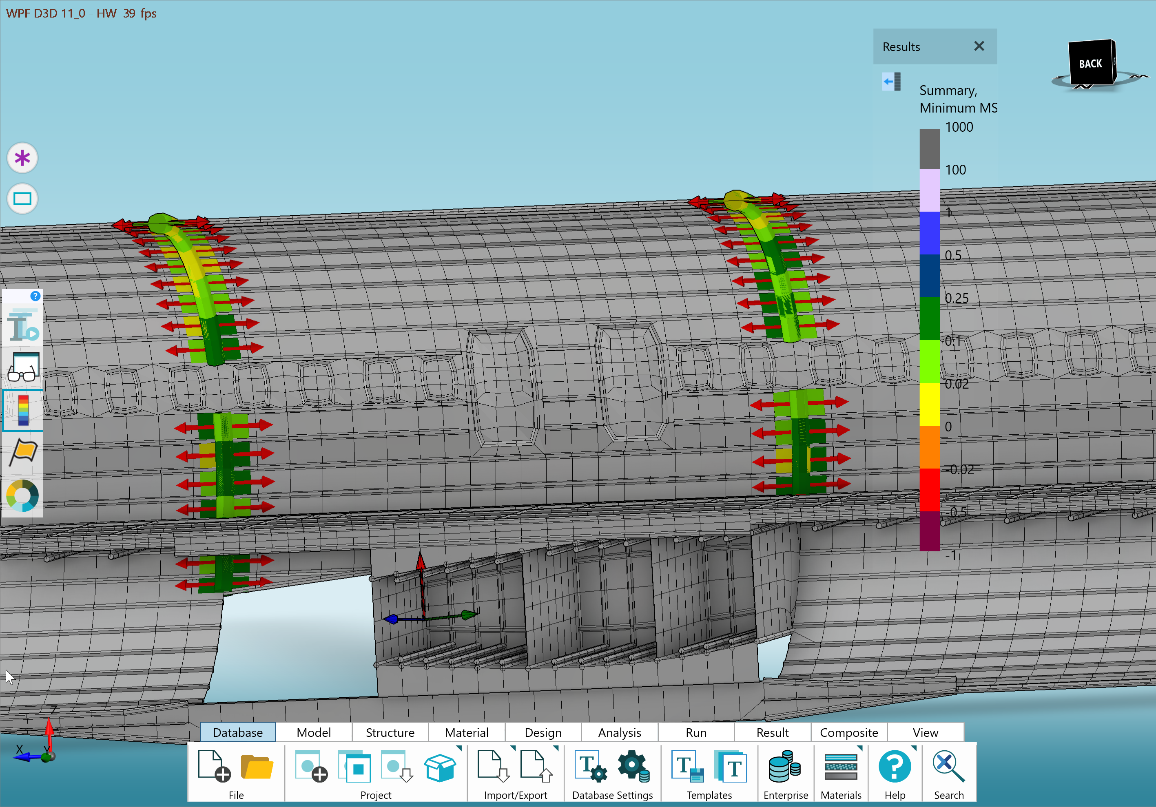Click the window with glasses icon
This screenshot has width=1156, height=807.
(24, 367)
